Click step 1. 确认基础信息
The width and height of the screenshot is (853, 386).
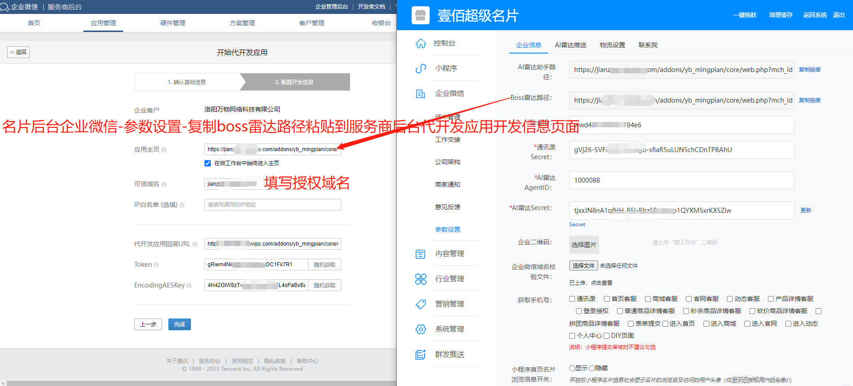coord(187,82)
